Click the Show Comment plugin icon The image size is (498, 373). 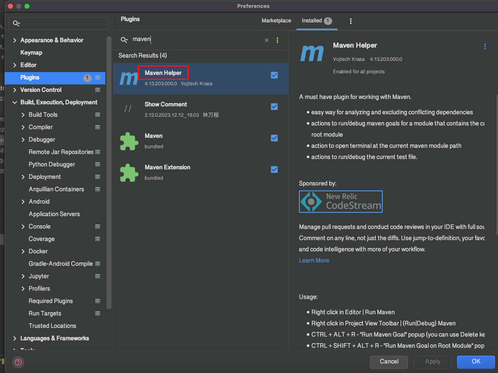click(128, 109)
